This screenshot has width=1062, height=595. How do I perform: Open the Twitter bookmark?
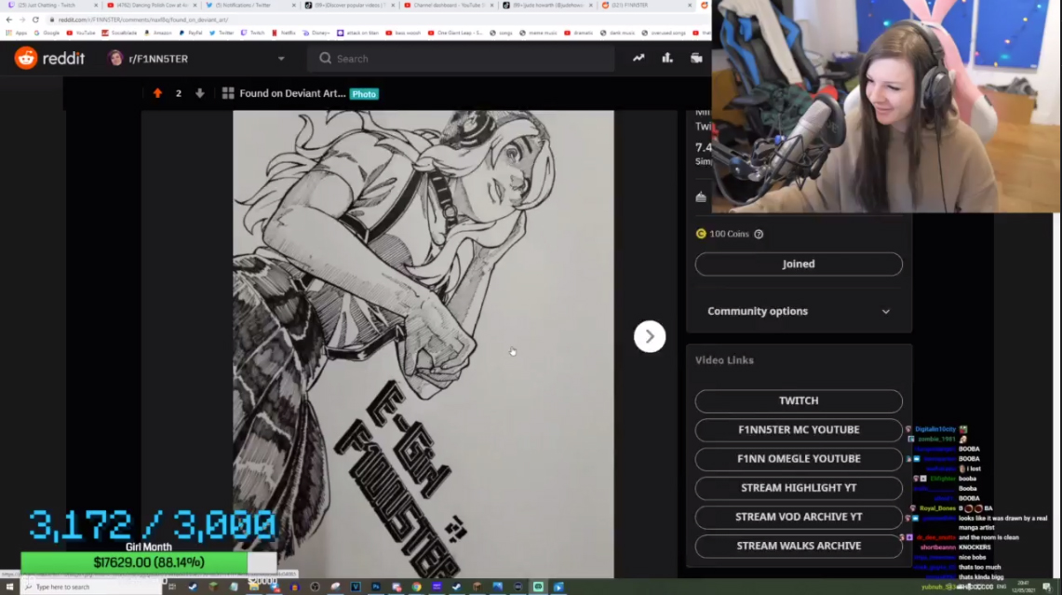222,33
